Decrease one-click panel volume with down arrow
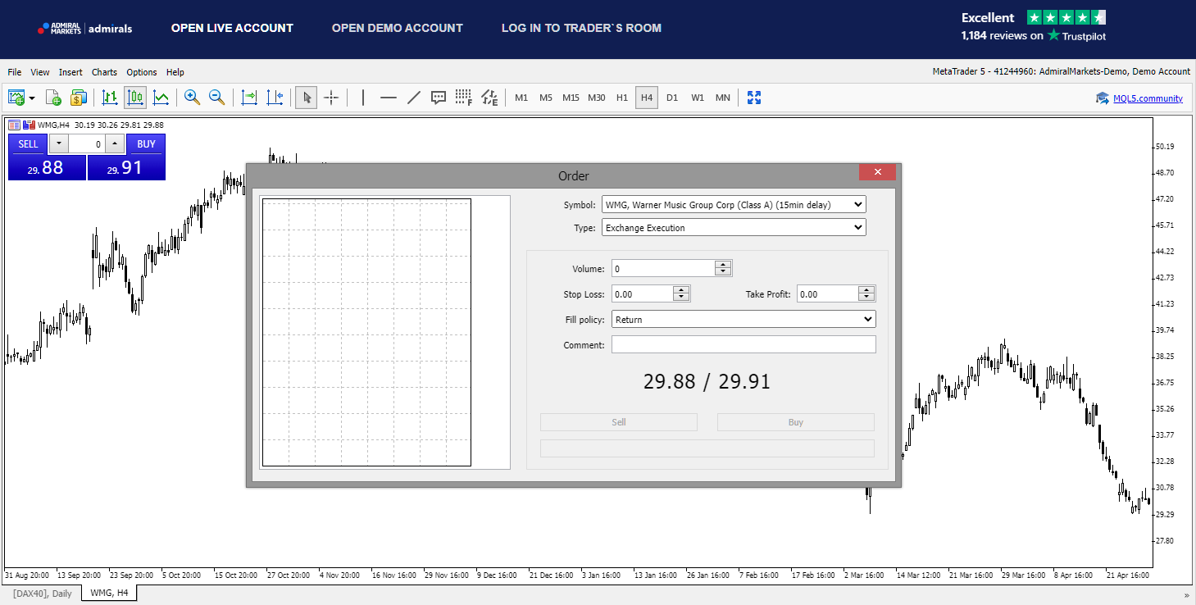Screen dimensions: 1196x605 pyautogui.click(x=59, y=144)
